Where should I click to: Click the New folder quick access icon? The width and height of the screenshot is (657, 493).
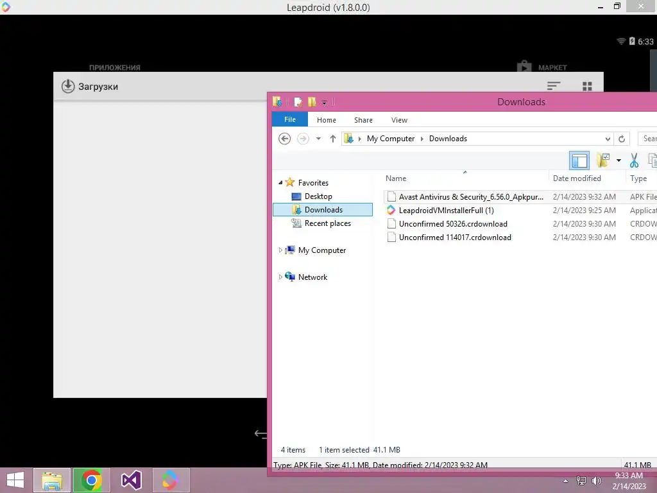tap(312, 102)
